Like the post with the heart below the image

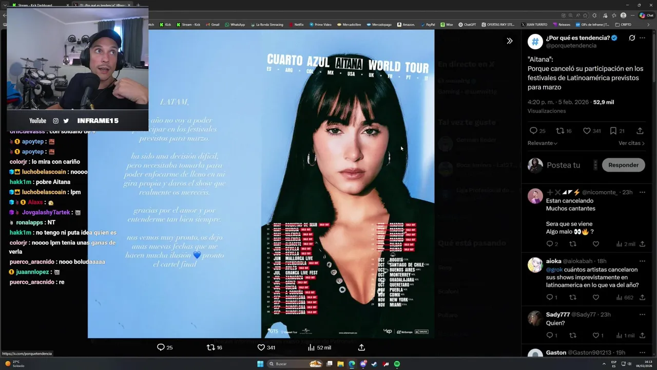[261, 347]
